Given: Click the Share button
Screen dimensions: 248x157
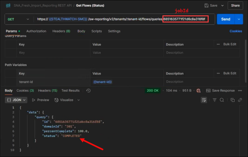Looking at the screenshot, I should (235, 6).
